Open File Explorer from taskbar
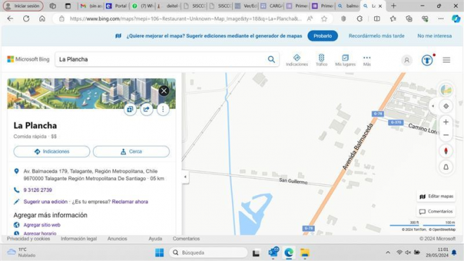Screen dimensions: 464x261 (x=305, y=253)
